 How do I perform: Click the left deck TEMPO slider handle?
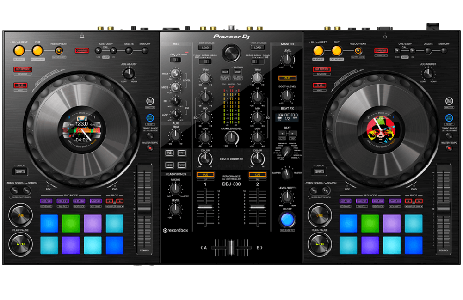tap(144, 209)
